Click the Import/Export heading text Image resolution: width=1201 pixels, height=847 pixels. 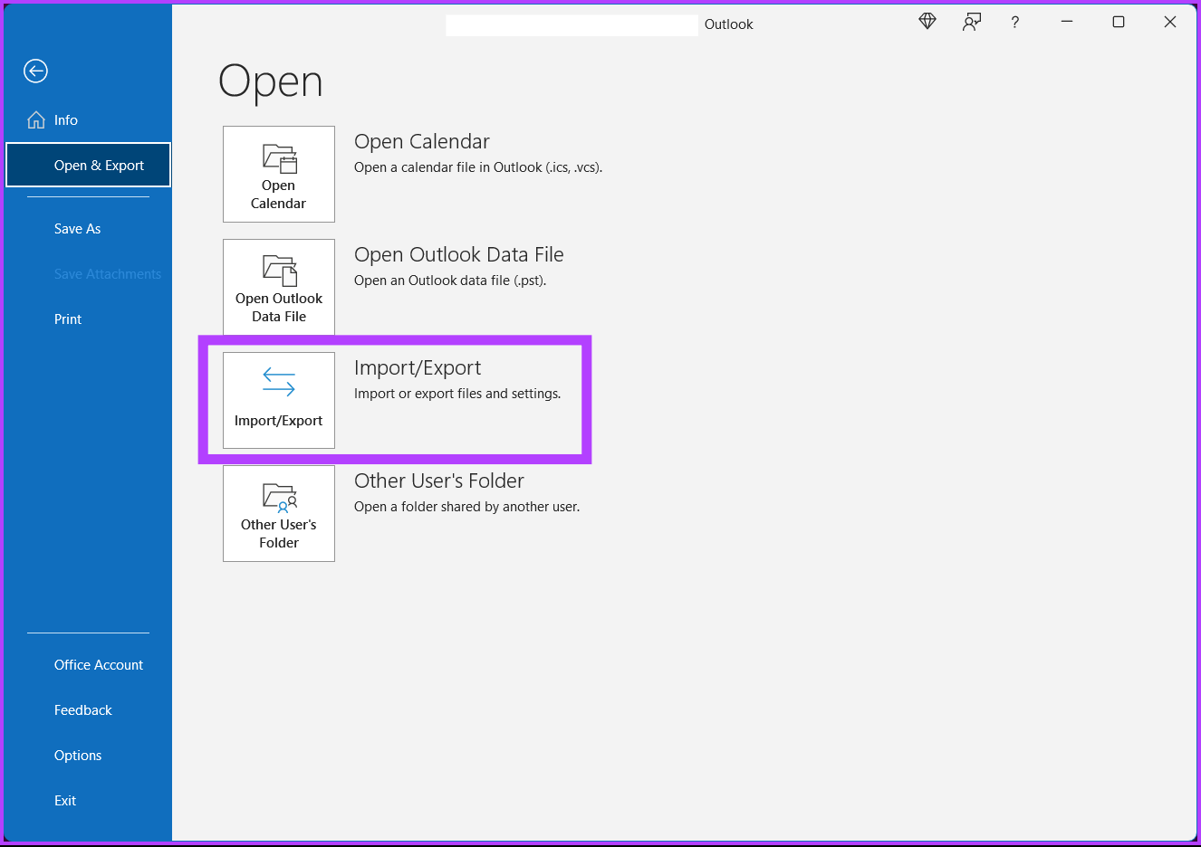[x=418, y=368]
